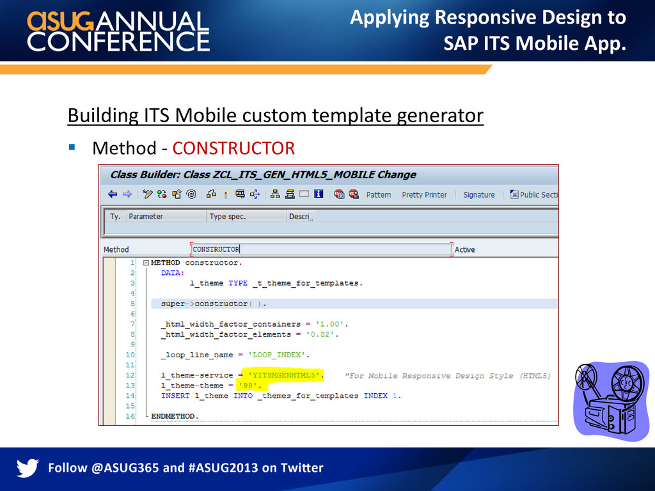Screen dimensions: 655x491
Task: Collapse the METHOD constructor code block
Action: 146,263
